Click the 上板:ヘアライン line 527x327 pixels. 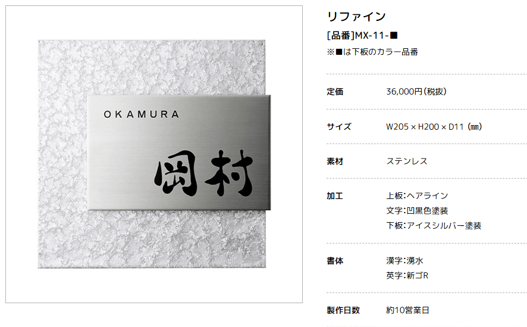pyautogui.click(x=417, y=196)
